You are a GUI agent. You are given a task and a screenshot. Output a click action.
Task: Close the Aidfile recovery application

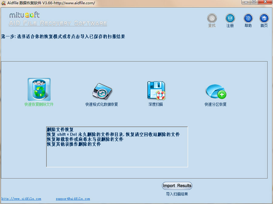pyautogui.click(x=265, y=2)
